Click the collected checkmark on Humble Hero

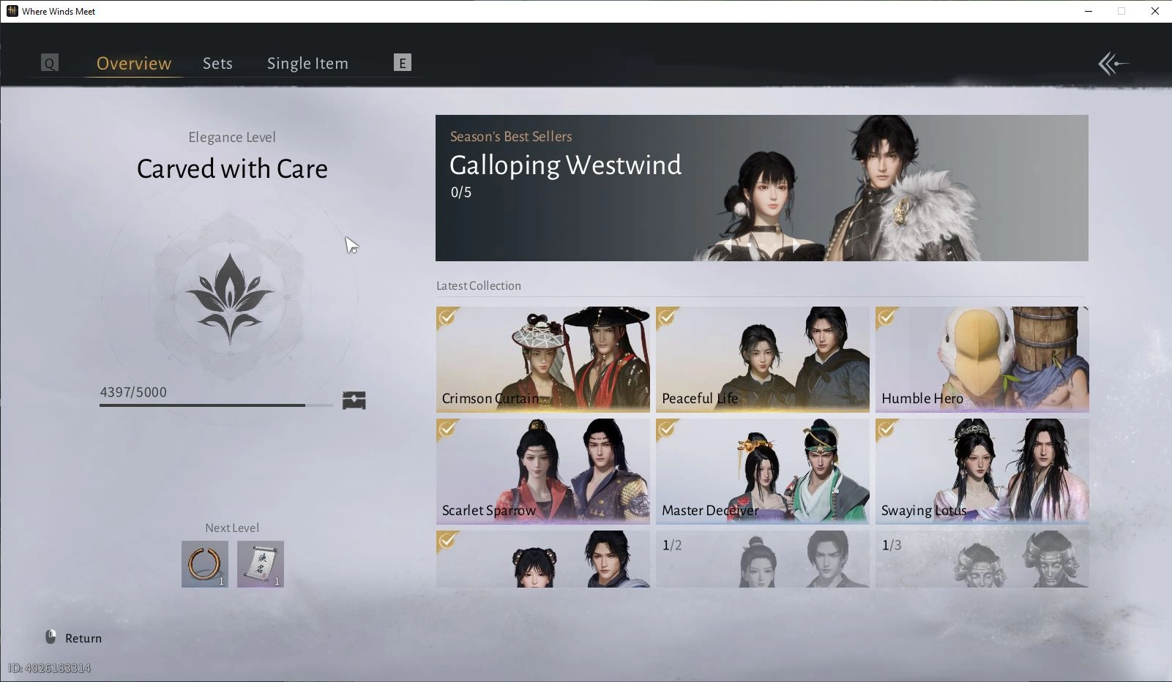point(887,318)
